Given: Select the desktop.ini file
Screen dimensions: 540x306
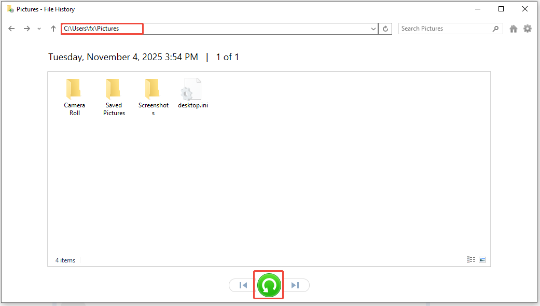Looking at the screenshot, I should (x=192, y=91).
